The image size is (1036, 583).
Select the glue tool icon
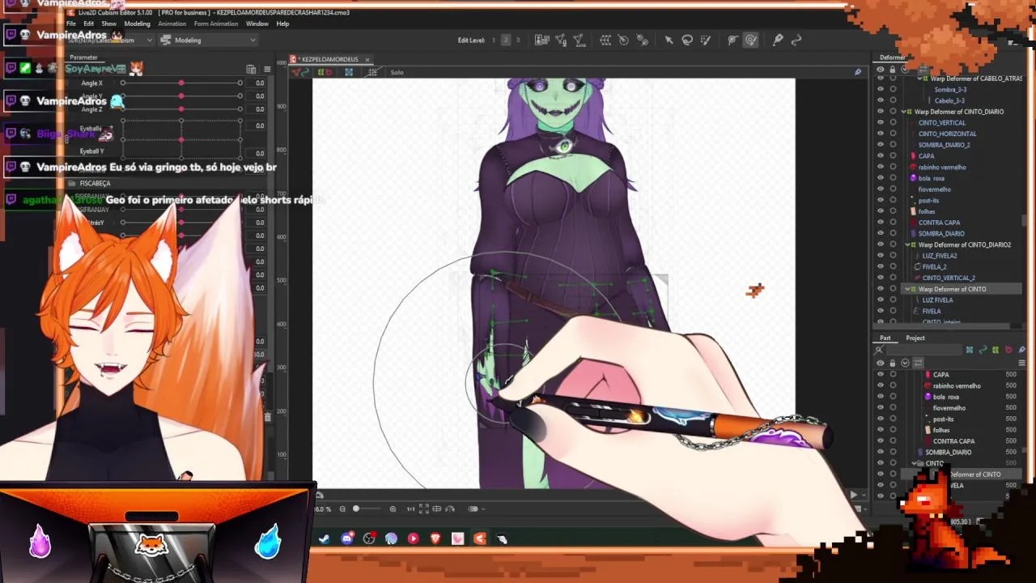[778, 40]
